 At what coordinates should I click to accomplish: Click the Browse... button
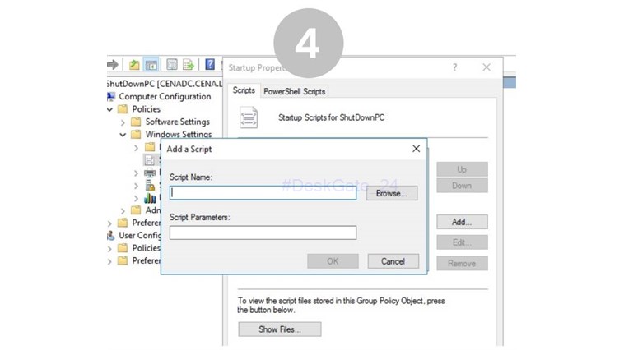pos(392,193)
